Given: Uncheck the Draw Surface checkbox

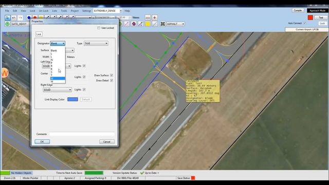Looking at the screenshot, I should (112, 76).
